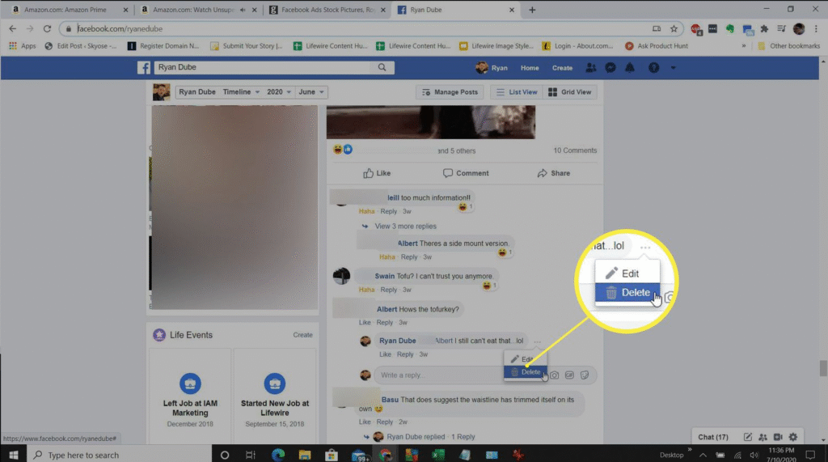The width and height of the screenshot is (828, 462).
Task: Open Friend Requests icon in header
Action: coord(592,68)
